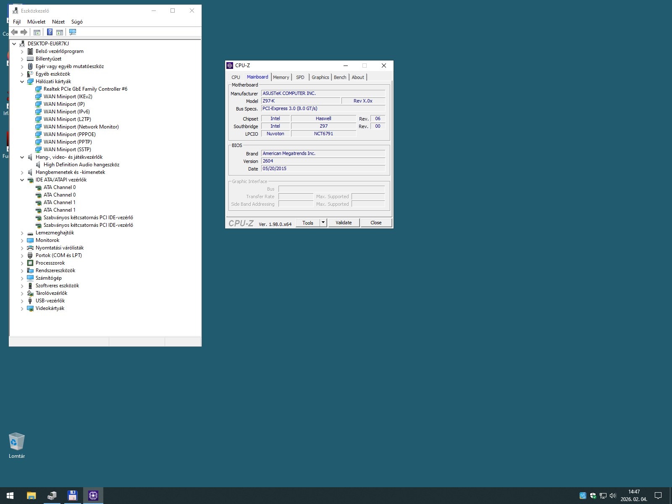Click the Tools button in CPU-Z
The width and height of the screenshot is (672, 504).
point(308,223)
